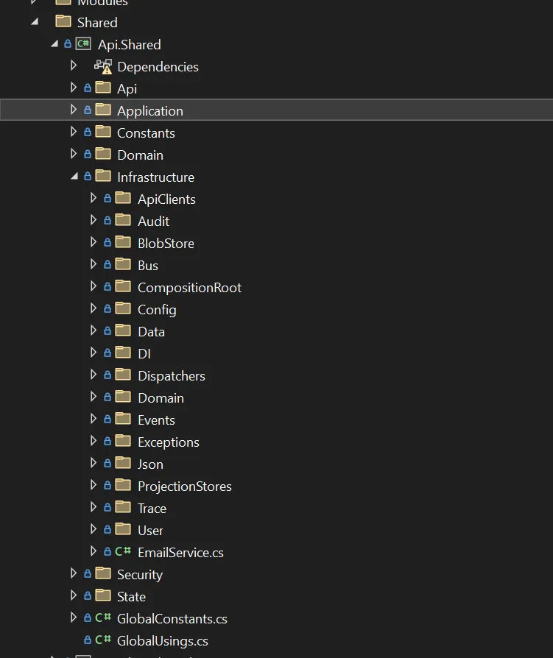The image size is (553, 658).
Task: Click the Shared folder icon
Action: click(63, 21)
